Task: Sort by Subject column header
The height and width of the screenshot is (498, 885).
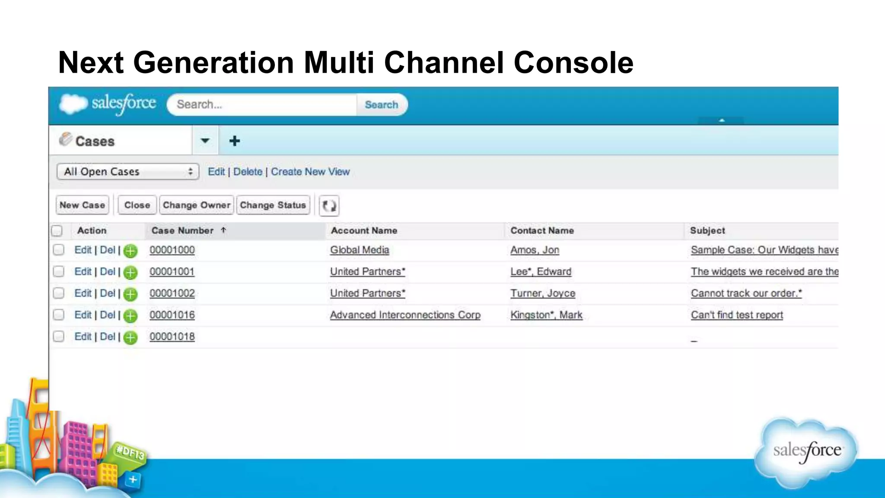Action: [x=707, y=230]
